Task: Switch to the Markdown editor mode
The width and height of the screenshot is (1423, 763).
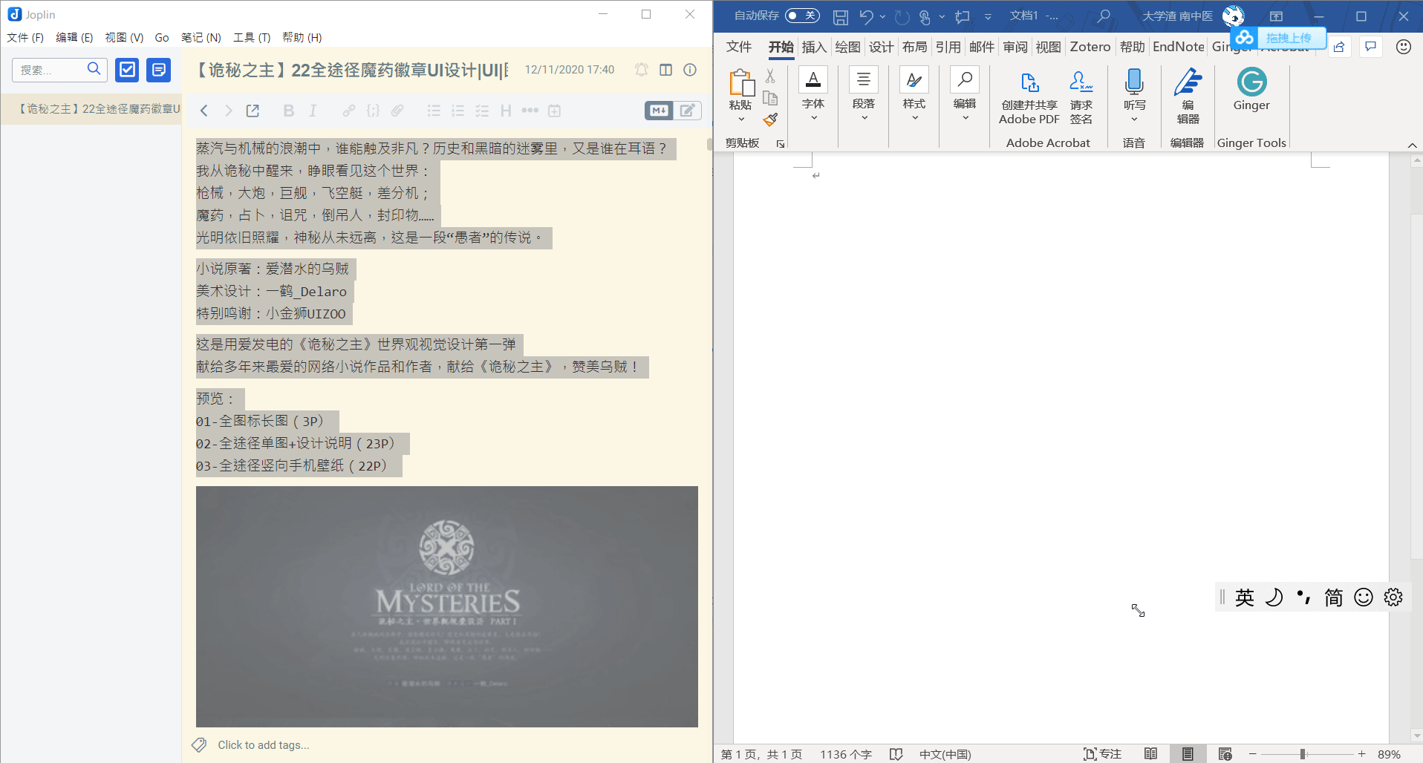Action: pos(659,111)
